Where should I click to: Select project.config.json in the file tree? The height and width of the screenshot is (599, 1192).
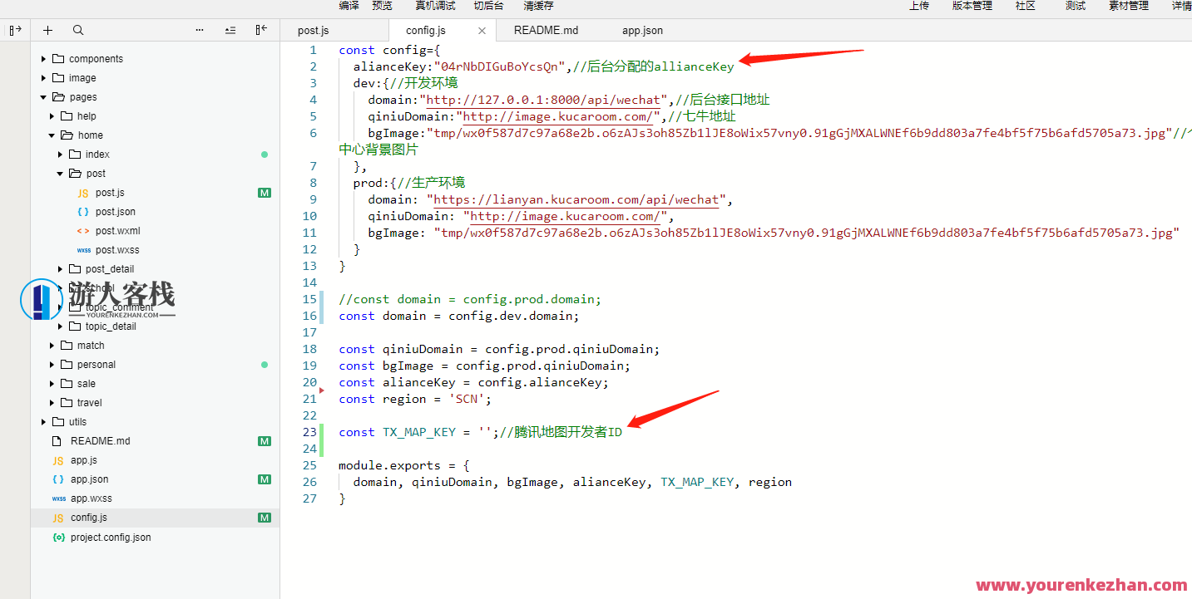tap(111, 538)
